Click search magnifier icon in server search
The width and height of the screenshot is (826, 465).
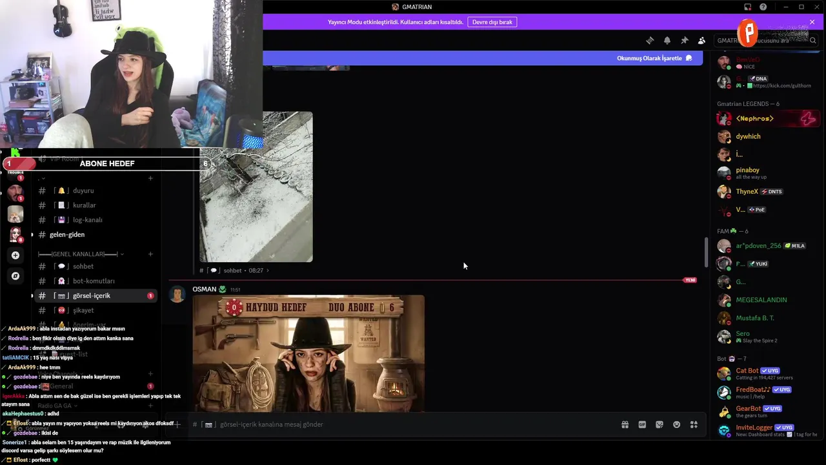click(813, 40)
